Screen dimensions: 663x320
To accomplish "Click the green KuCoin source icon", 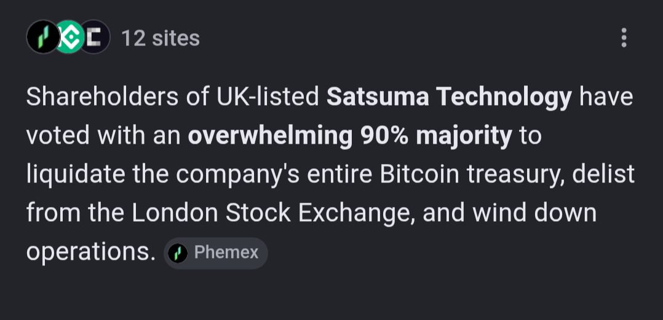I will coord(71,37).
